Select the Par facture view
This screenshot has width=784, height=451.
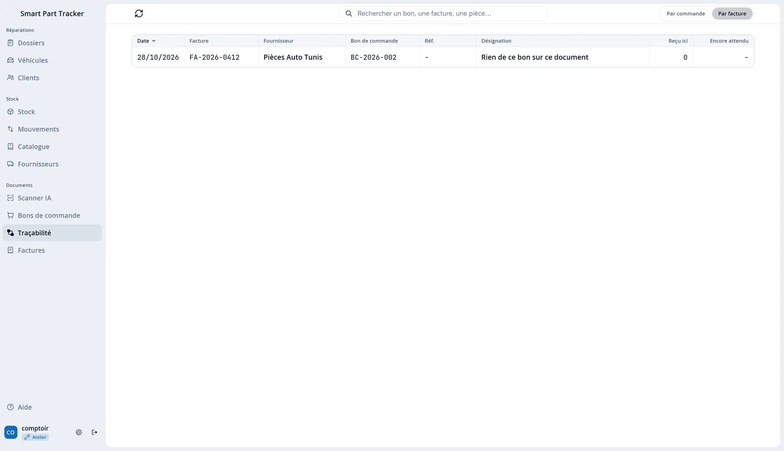pos(732,14)
